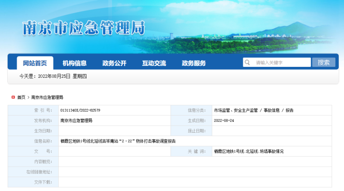
Task: Open the 政务公开 navigation item
Action: 114,63
